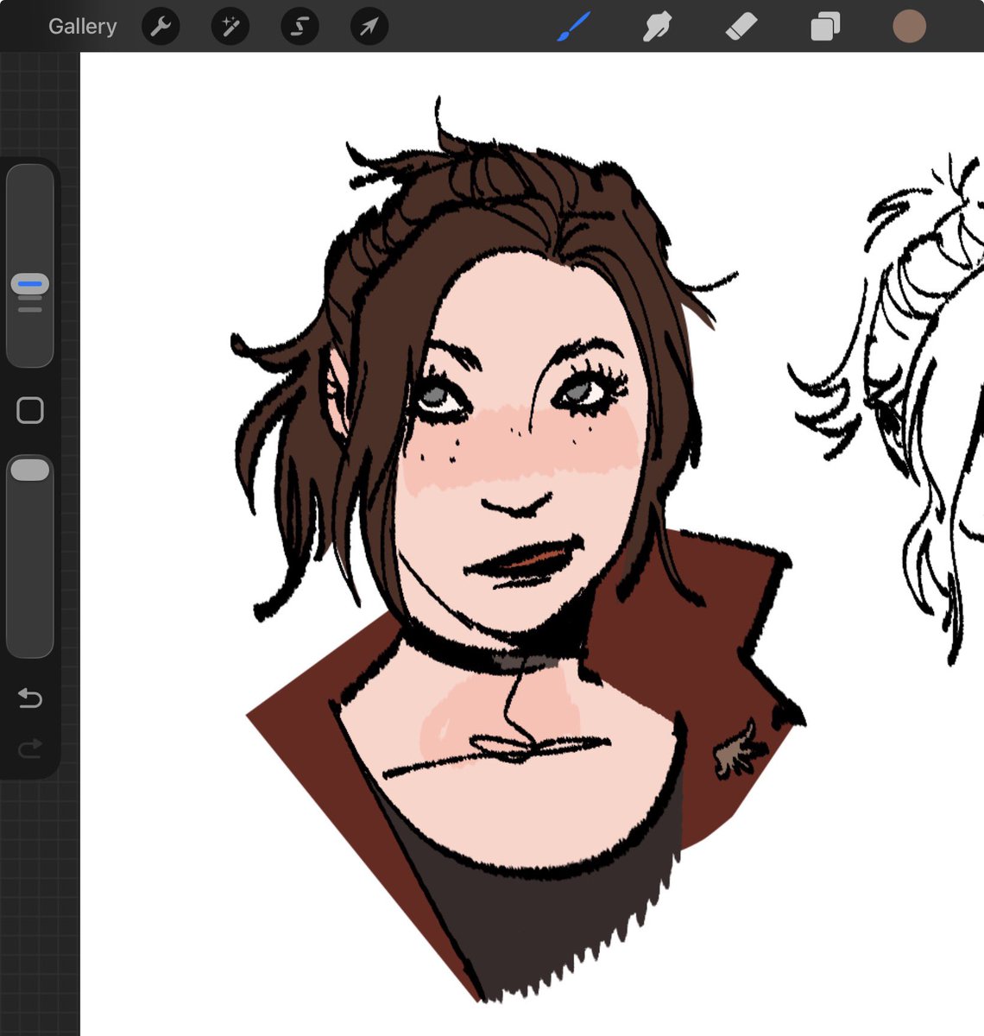Image resolution: width=984 pixels, height=1036 pixels.
Task: Click the brush opacity slider handle
Action: click(30, 470)
